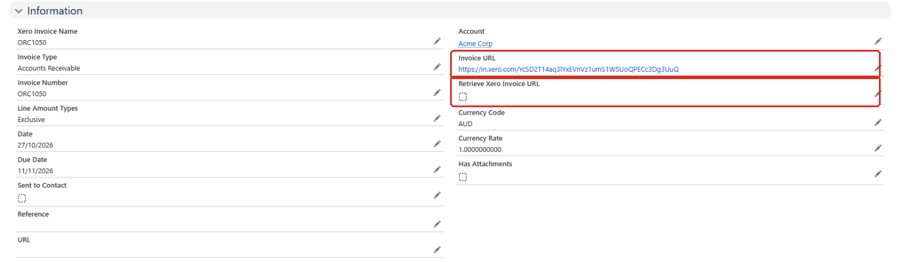Click the Currency Code label
The height and width of the screenshot is (262, 899).
[482, 112]
